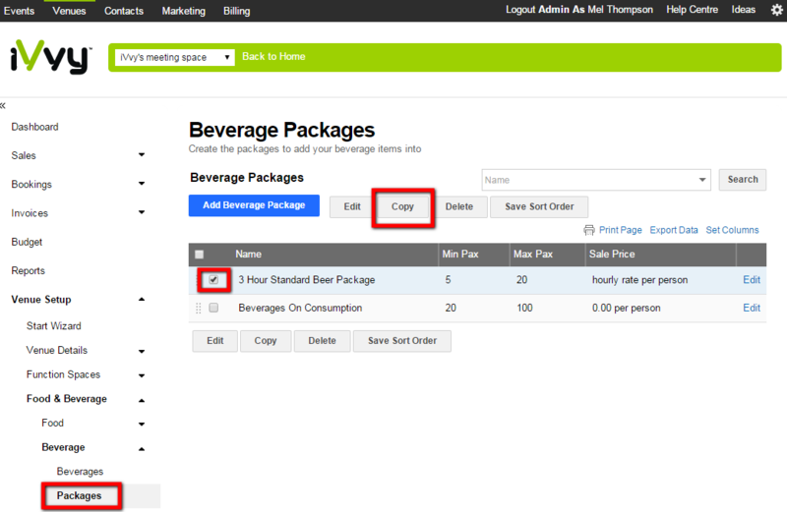Click Add Beverage Package button
Screen dimensions: 787x512
pyautogui.click(x=254, y=205)
